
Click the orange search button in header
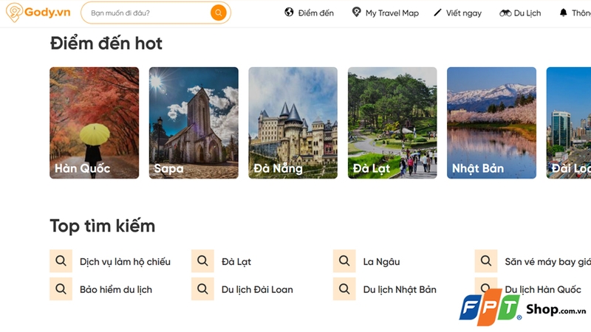[218, 13]
